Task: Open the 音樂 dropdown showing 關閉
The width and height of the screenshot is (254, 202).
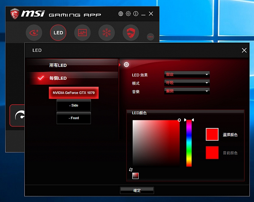Action: [187, 91]
